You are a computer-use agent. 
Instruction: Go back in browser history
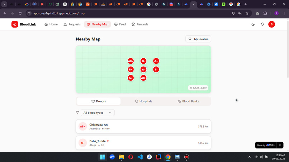coord(5,13)
